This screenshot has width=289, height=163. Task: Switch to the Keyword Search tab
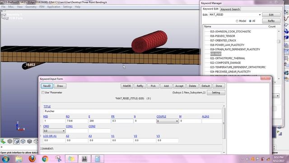230,9
